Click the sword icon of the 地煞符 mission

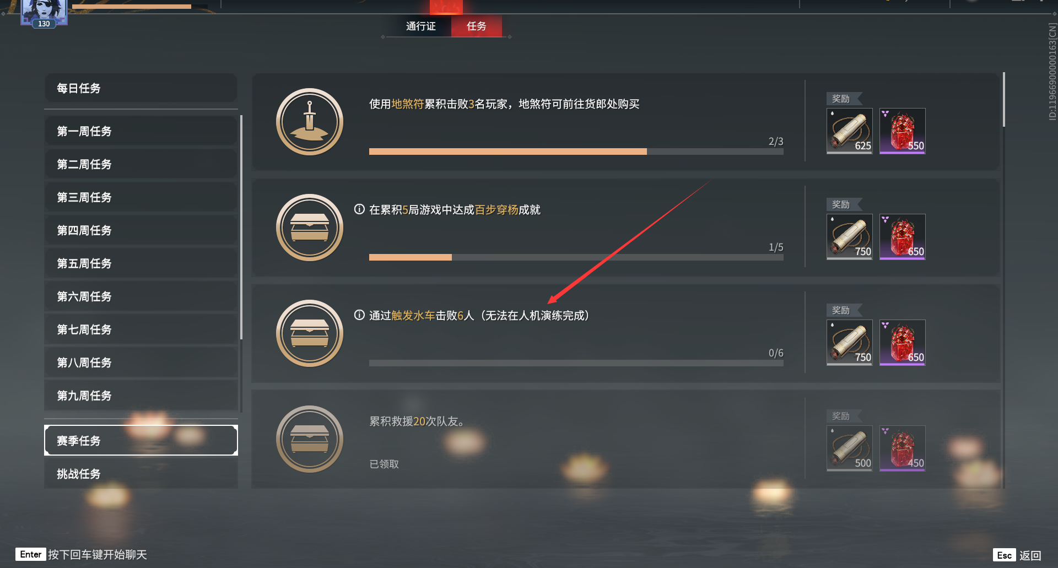310,122
